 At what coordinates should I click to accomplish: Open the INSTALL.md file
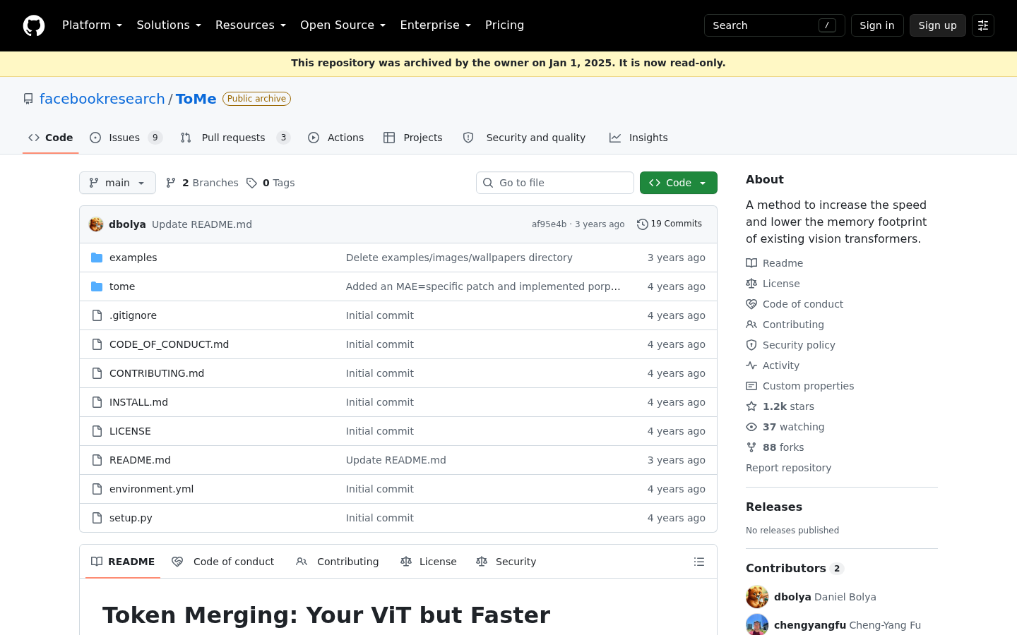[x=138, y=402]
